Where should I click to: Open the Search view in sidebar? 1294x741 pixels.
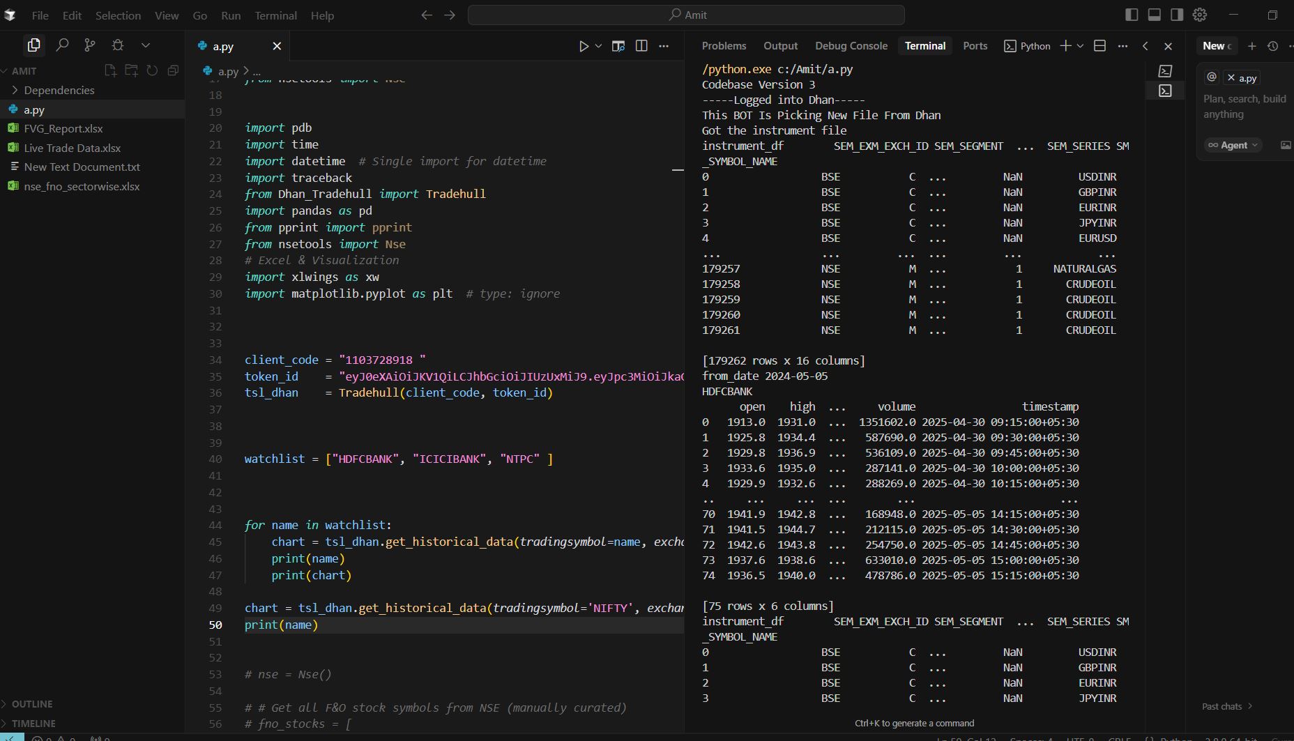pyautogui.click(x=62, y=45)
